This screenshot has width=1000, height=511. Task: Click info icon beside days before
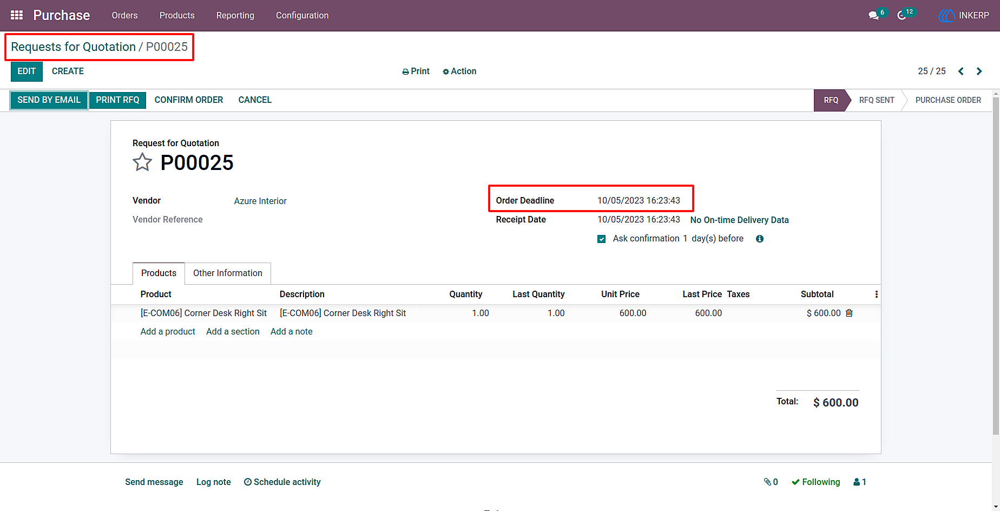coord(760,239)
